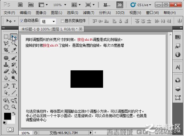Open the 文件(F) menu
The width and height of the screenshot is (184, 136).
point(9,13)
